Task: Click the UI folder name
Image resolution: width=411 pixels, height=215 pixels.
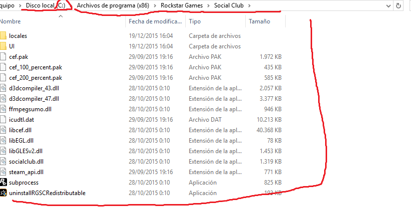Action: point(12,46)
